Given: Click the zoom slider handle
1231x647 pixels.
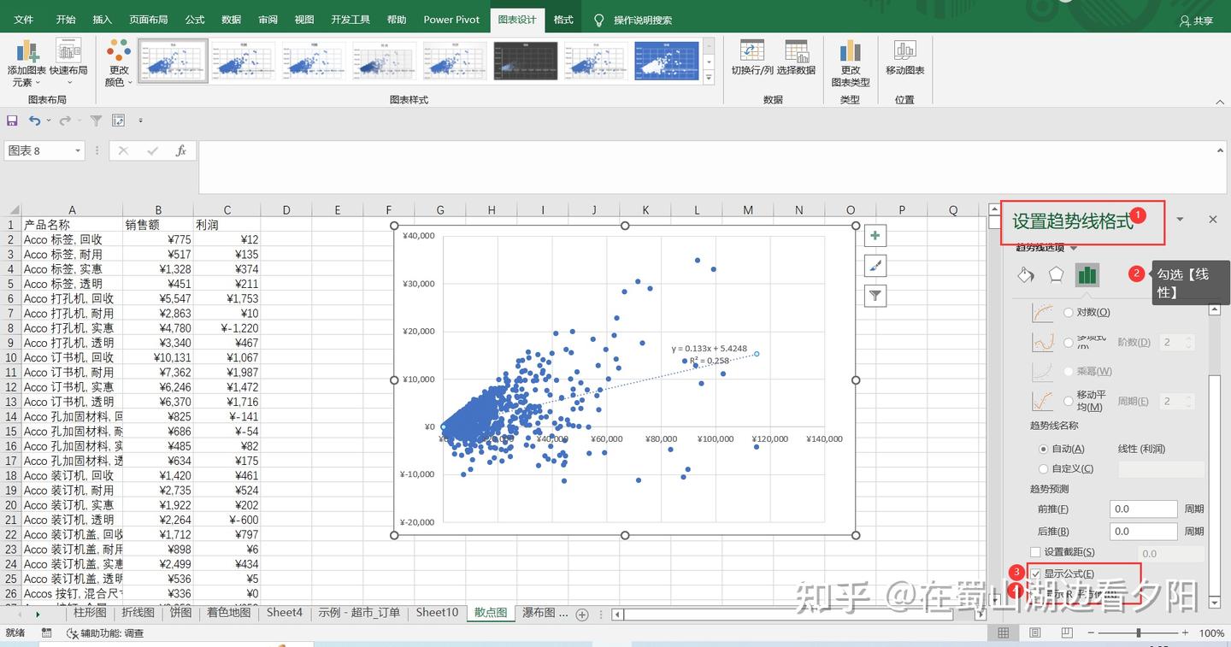Looking at the screenshot, I should tap(1139, 633).
